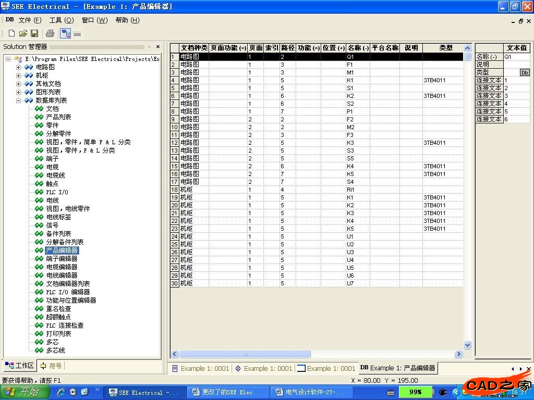Viewport: 534px width, 400px height.
Task: Click the Internet Explorer quick launch icon
Action: point(61,392)
